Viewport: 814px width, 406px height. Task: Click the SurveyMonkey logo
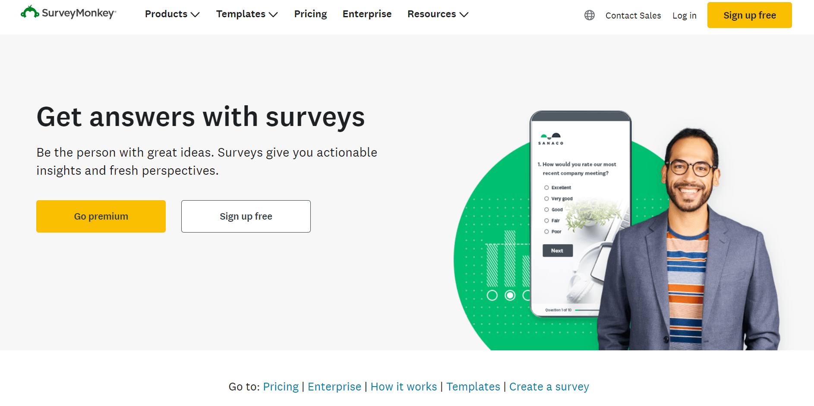click(x=68, y=13)
